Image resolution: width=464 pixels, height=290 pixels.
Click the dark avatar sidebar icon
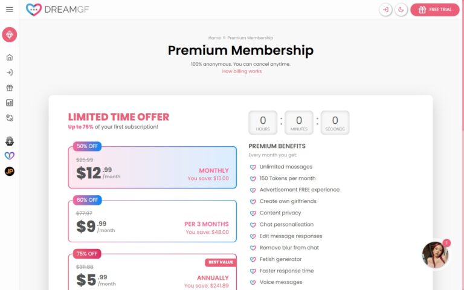[9, 141]
